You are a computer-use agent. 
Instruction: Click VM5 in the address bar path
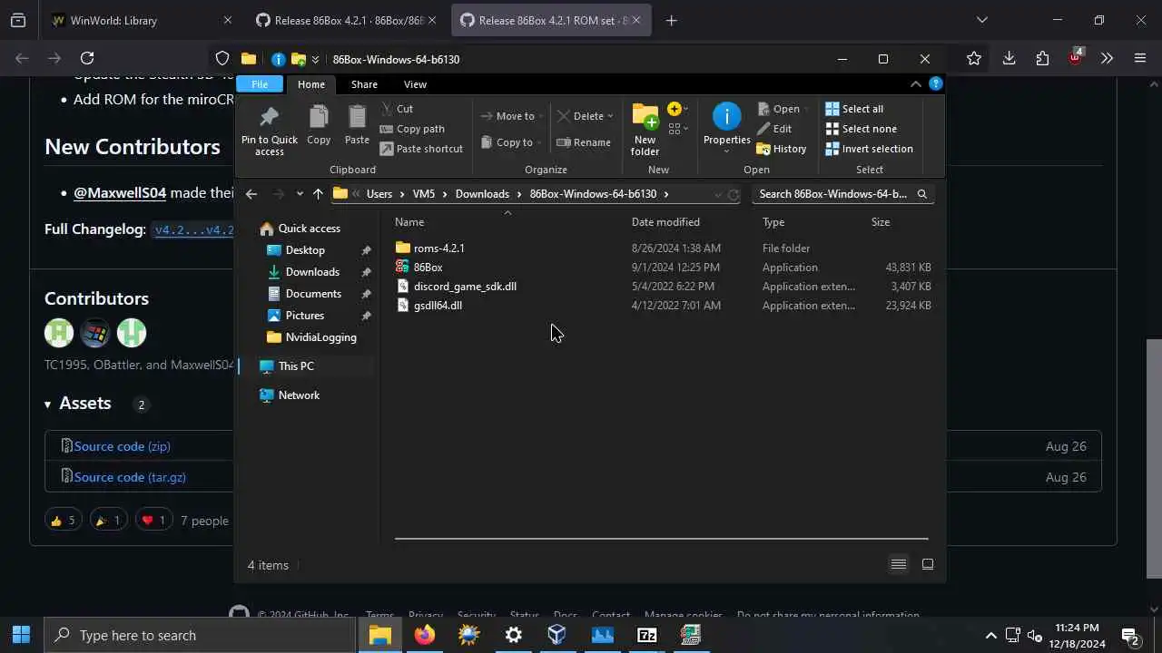pyautogui.click(x=424, y=194)
